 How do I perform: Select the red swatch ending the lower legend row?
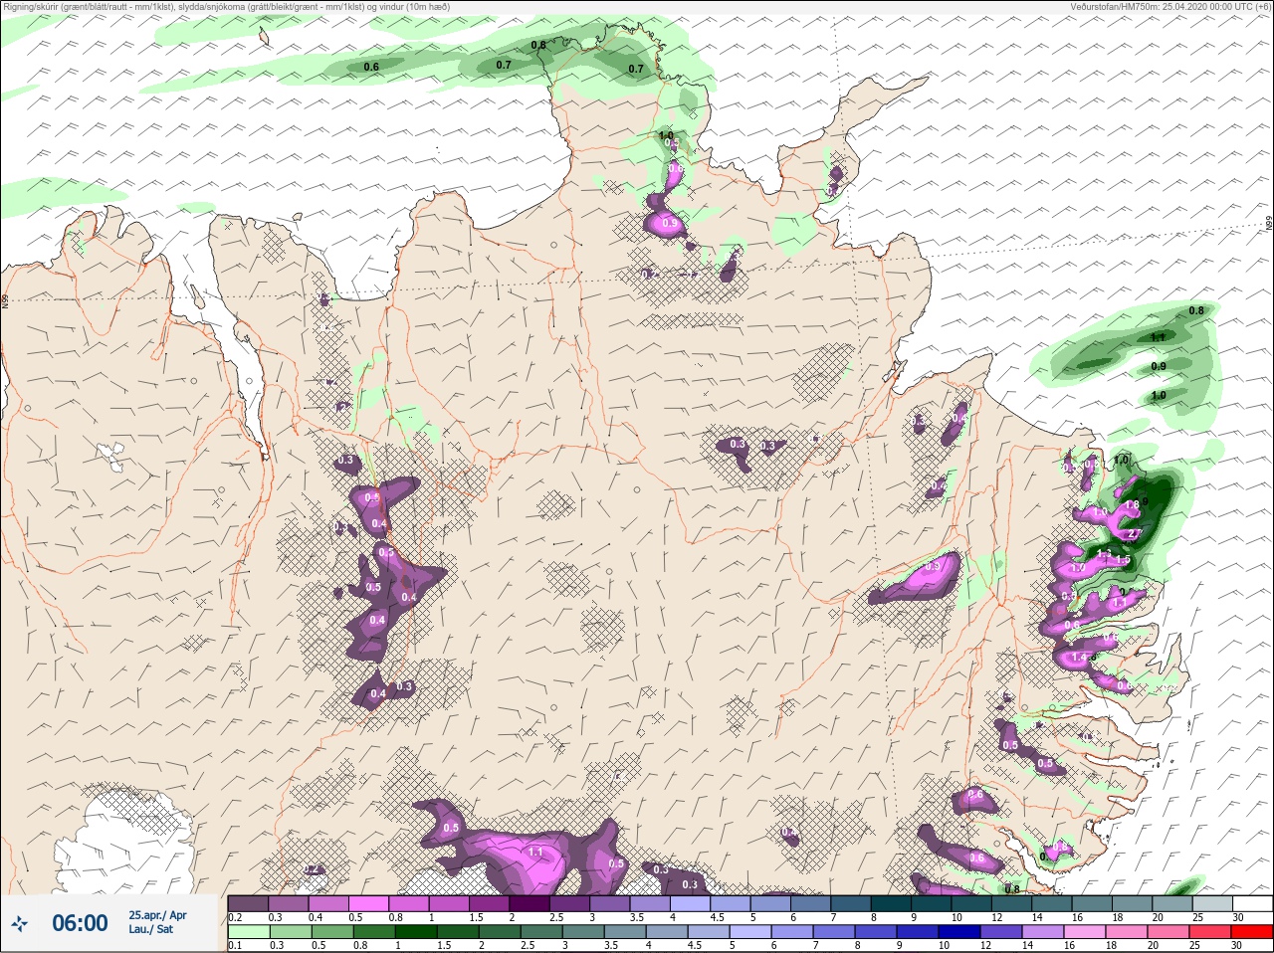1251,932
